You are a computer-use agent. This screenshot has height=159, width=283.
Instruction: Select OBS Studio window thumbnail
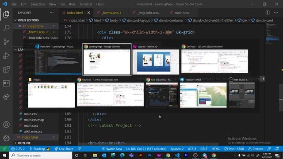pyautogui.click(x=242, y=93)
